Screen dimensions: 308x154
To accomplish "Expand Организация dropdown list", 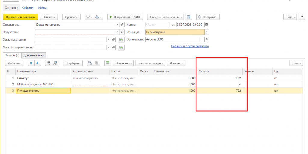I will click(x=202, y=39).
